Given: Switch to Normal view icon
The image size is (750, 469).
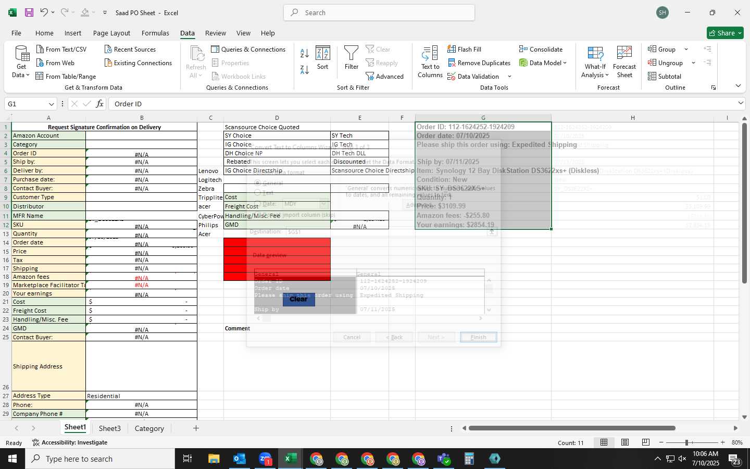Looking at the screenshot, I should [x=604, y=442].
